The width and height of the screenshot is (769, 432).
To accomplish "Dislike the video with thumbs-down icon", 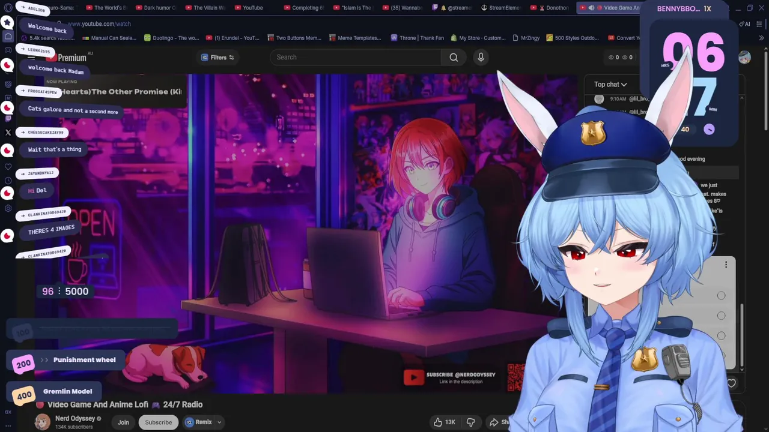I will click(x=471, y=422).
